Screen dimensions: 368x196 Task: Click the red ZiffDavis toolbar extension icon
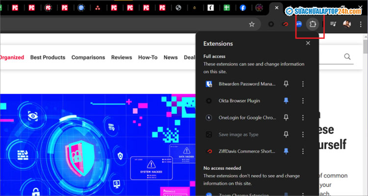click(x=285, y=24)
